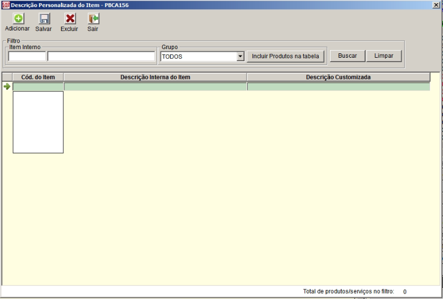Click the Incluir Produtos na tabela button
The image size is (443, 299).
point(285,56)
